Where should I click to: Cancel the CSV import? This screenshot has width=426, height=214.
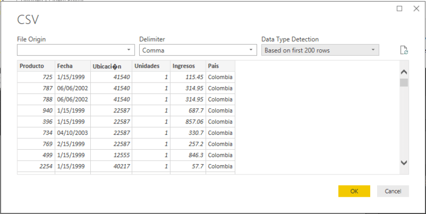point(392,191)
